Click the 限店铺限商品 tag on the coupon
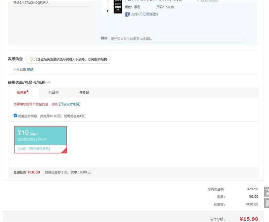 [39, 149]
